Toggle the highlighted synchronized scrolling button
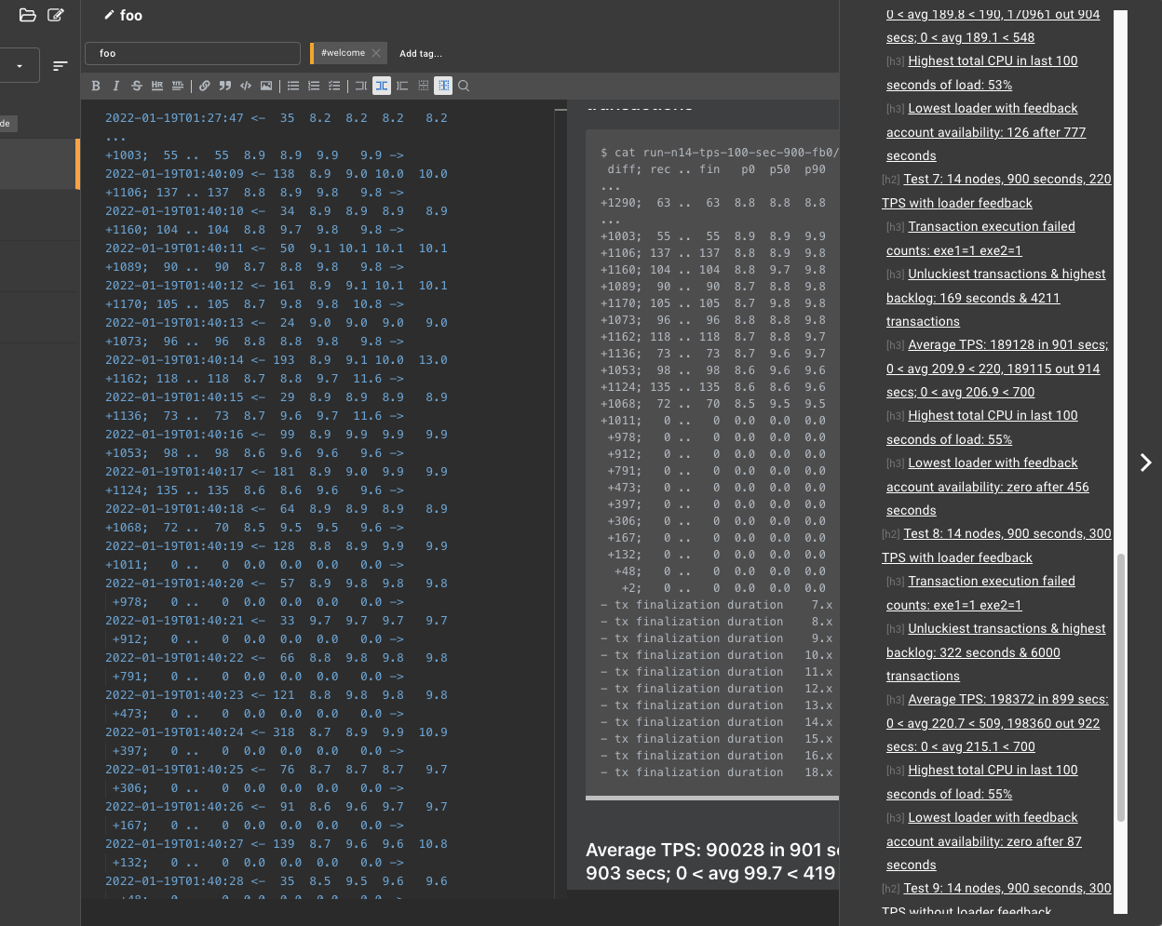 (444, 86)
